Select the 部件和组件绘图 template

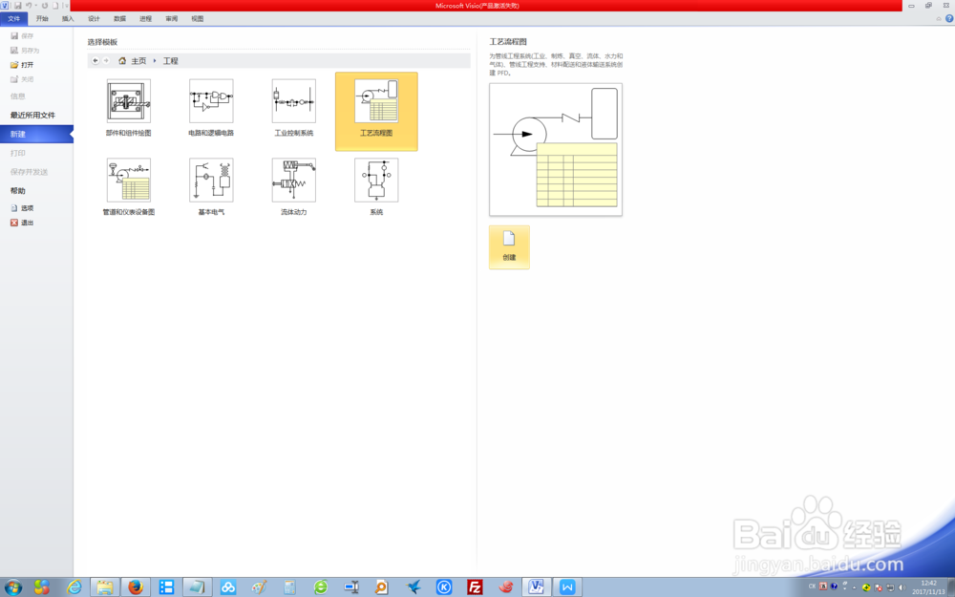[x=129, y=108]
